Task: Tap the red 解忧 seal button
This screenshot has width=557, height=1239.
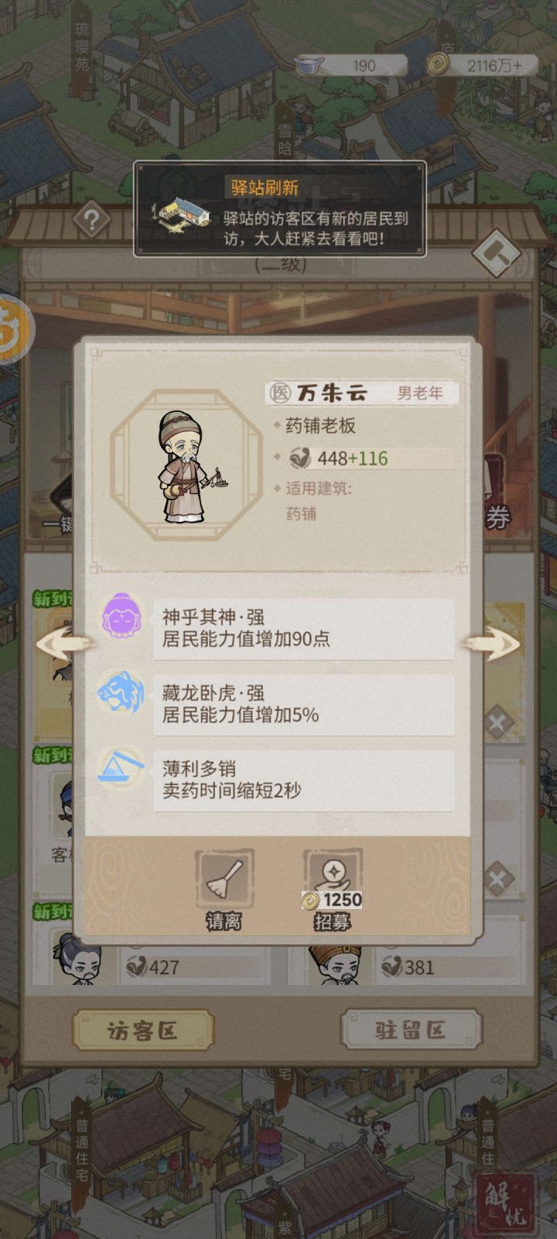Action: point(507,1205)
